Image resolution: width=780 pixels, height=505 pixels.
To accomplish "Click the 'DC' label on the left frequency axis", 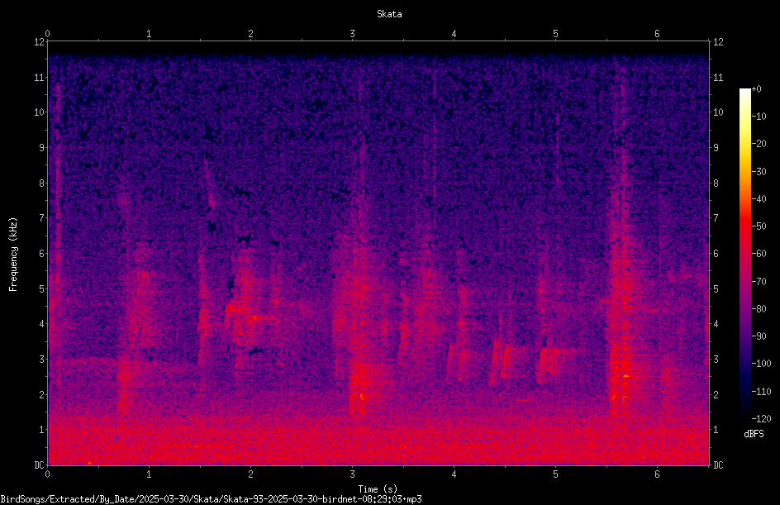I will click(39, 465).
